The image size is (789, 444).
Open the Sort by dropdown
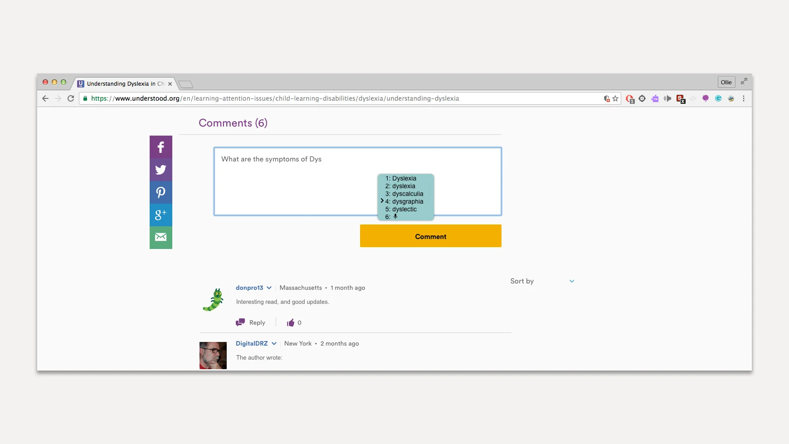(x=542, y=281)
